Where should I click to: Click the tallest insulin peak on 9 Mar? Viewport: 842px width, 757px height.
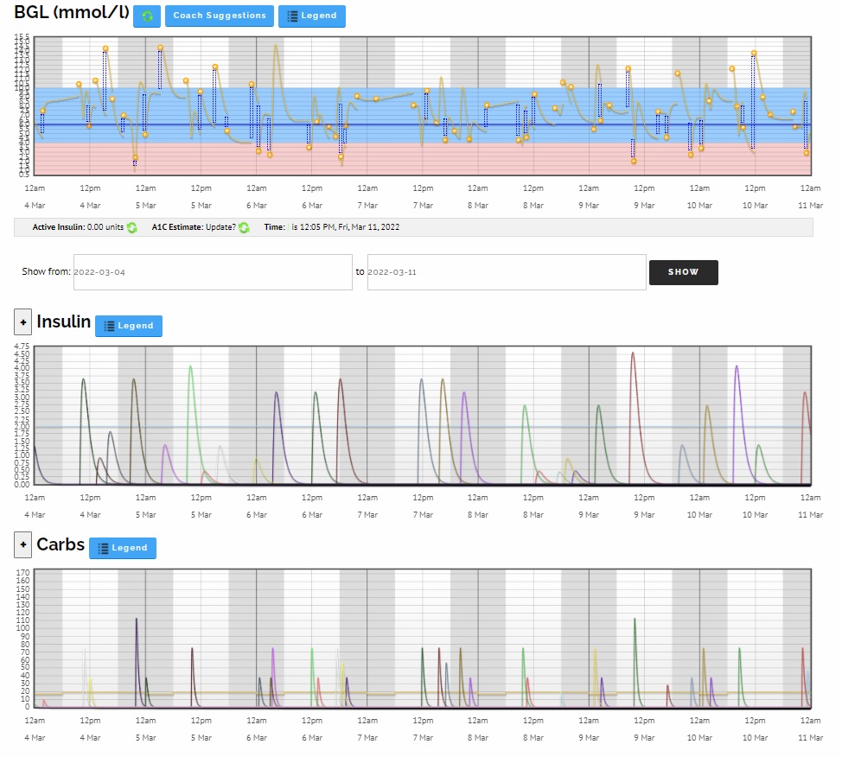point(633,353)
